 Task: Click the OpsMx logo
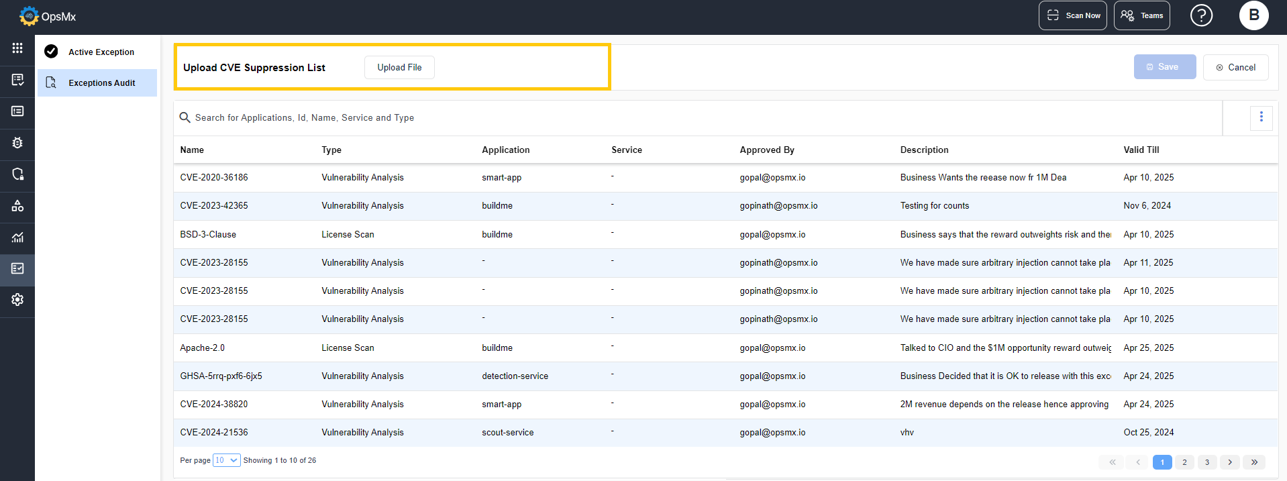(48, 16)
